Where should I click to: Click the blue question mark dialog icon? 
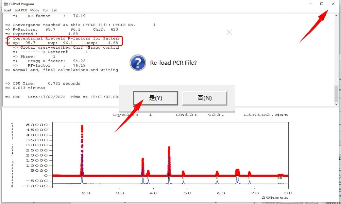click(138, 63)
